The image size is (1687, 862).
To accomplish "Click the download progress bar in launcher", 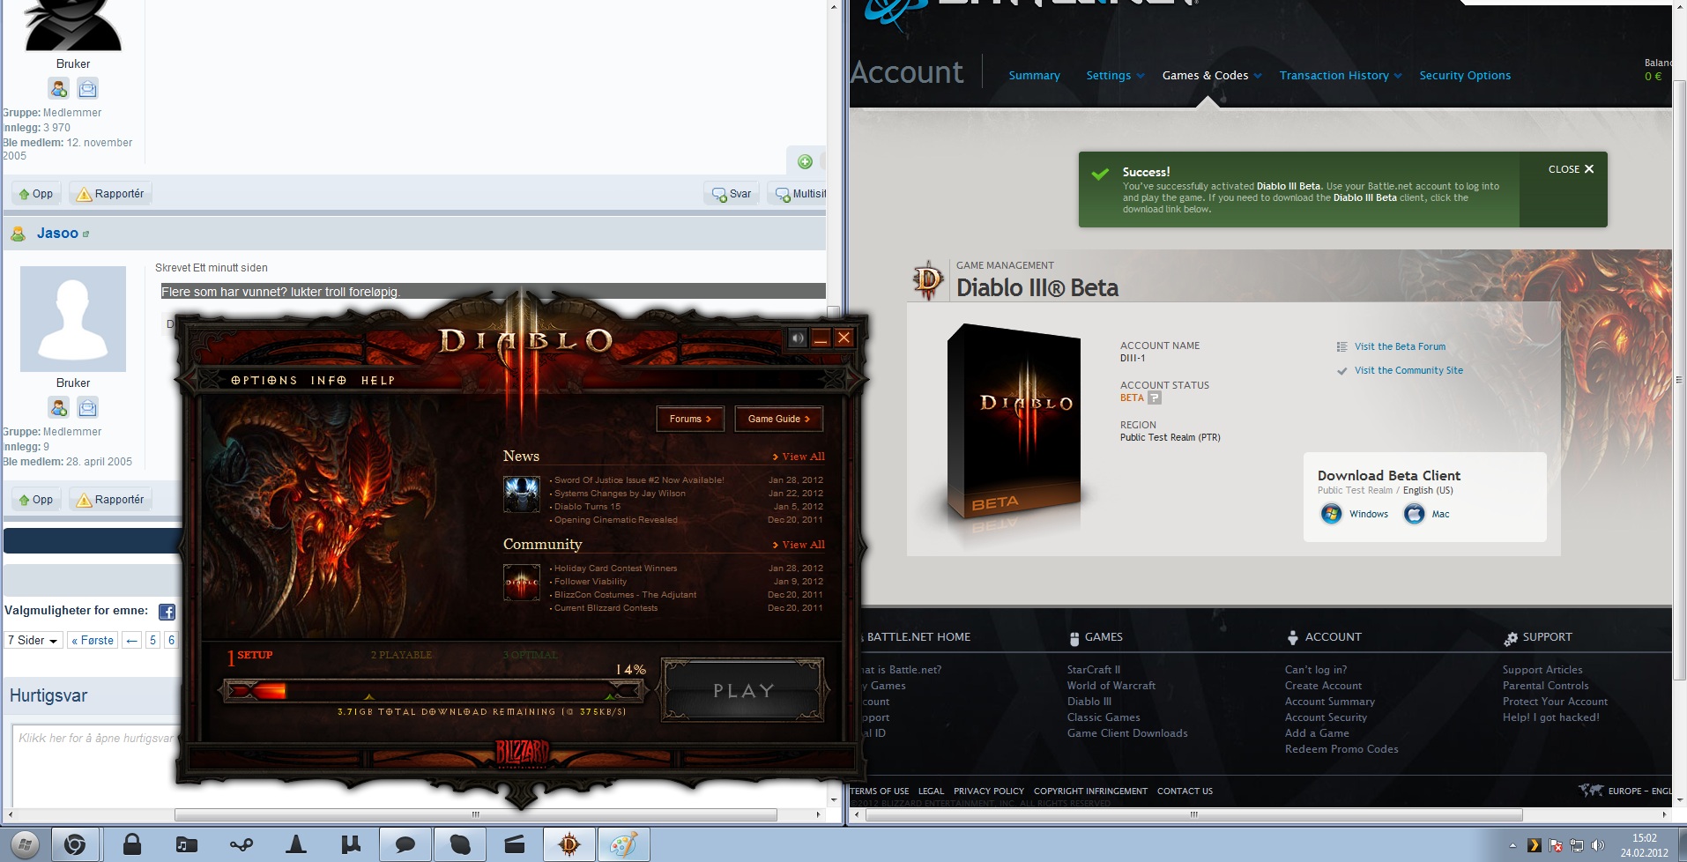I will [x=432, y=691].
